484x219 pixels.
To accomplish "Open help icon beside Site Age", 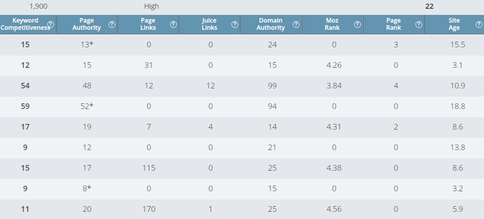I will pos(479,24).
